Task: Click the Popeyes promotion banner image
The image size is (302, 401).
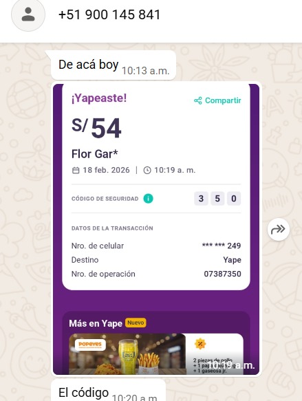Action: [156, 354]
